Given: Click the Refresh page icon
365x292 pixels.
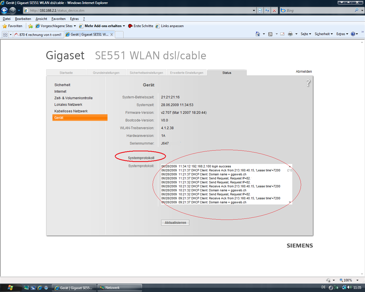Looking at the screenshot, I should [267, 11].
